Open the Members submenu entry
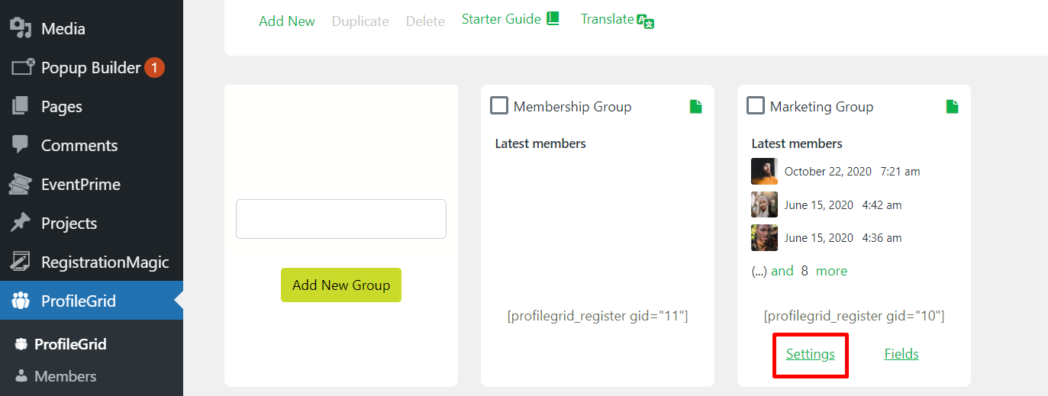The height and width of the screenshot is (396, 1048). click(65, 376)
